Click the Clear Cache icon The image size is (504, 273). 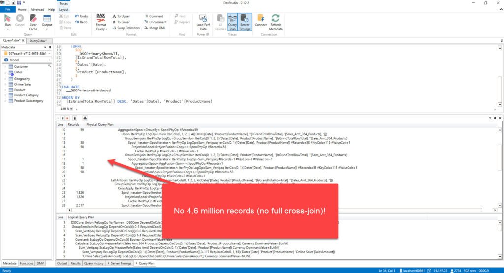[x=33, y=22]
